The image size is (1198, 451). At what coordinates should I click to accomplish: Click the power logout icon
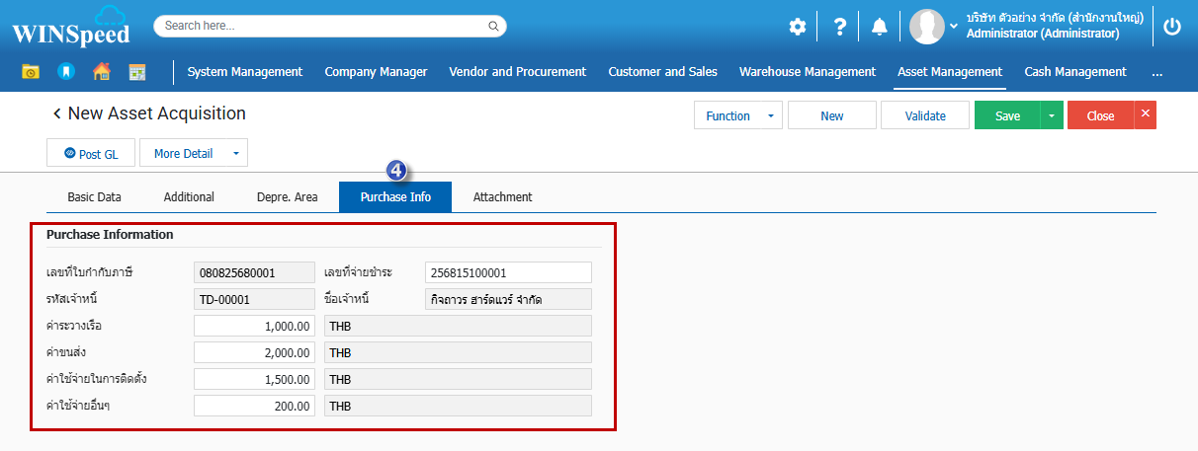click(x=1172, y=28)
